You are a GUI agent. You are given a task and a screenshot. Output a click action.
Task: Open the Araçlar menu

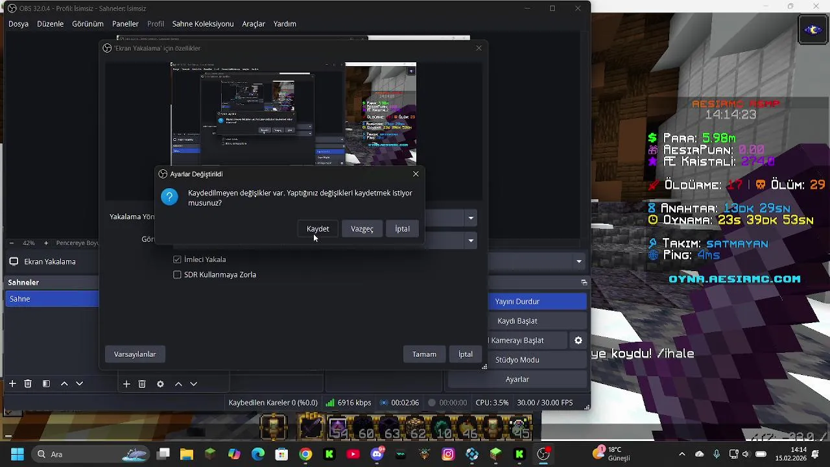254,24
